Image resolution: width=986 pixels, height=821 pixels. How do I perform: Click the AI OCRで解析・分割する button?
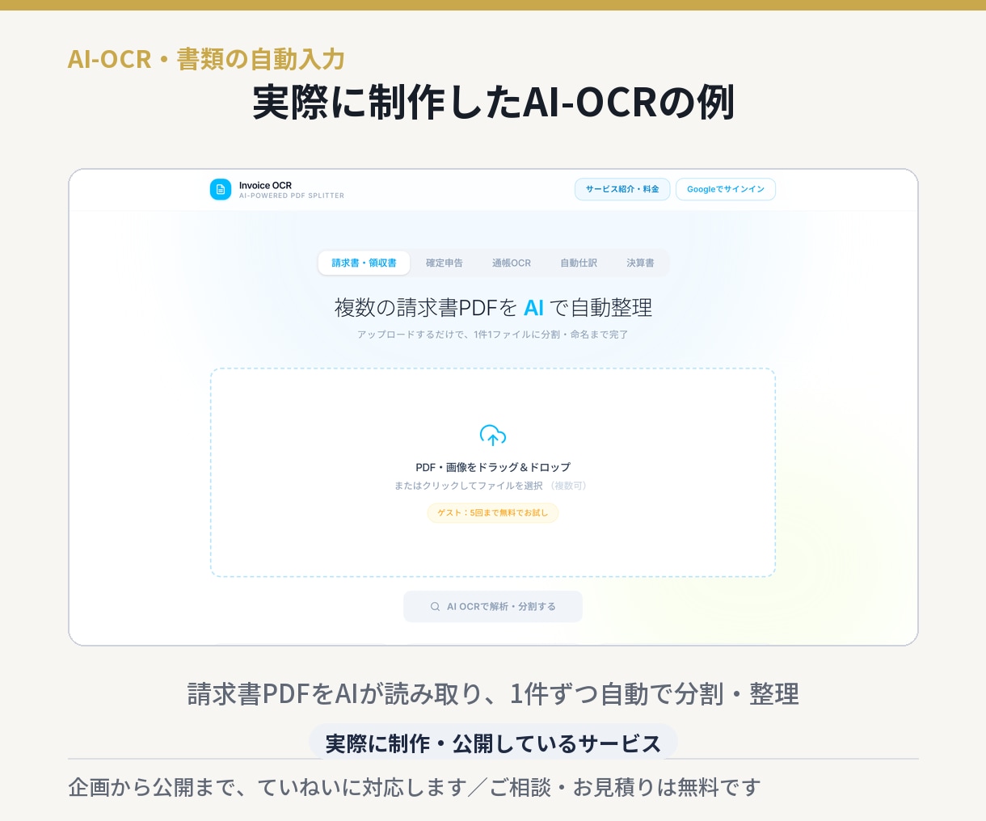[493, 606]
